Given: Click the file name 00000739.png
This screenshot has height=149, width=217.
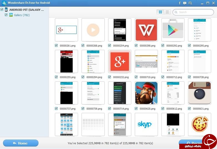Looking at the screenshot, I should 94,109.
